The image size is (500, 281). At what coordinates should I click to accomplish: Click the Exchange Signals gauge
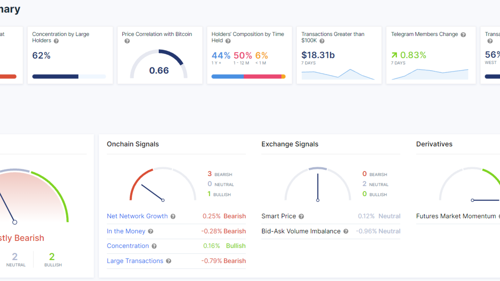click(x=317, y=184)
